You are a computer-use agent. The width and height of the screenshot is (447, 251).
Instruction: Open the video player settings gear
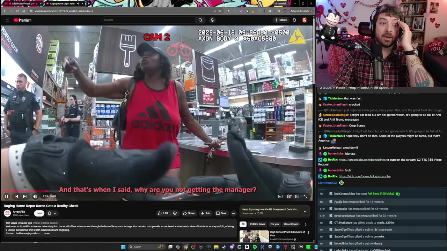289,196
